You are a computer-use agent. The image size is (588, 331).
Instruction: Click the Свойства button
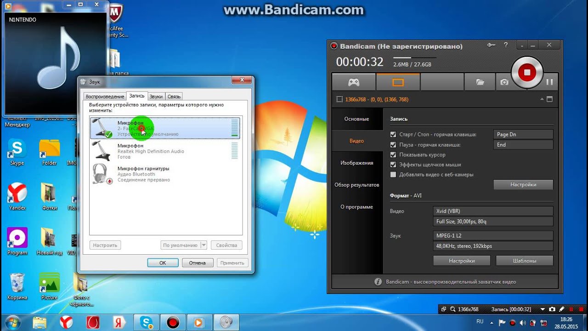(x=226, y=245)
